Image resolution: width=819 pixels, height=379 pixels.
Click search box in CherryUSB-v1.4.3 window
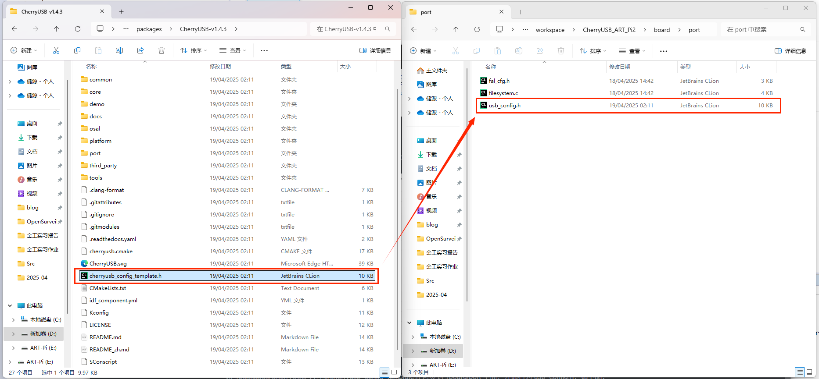[353, 29]
